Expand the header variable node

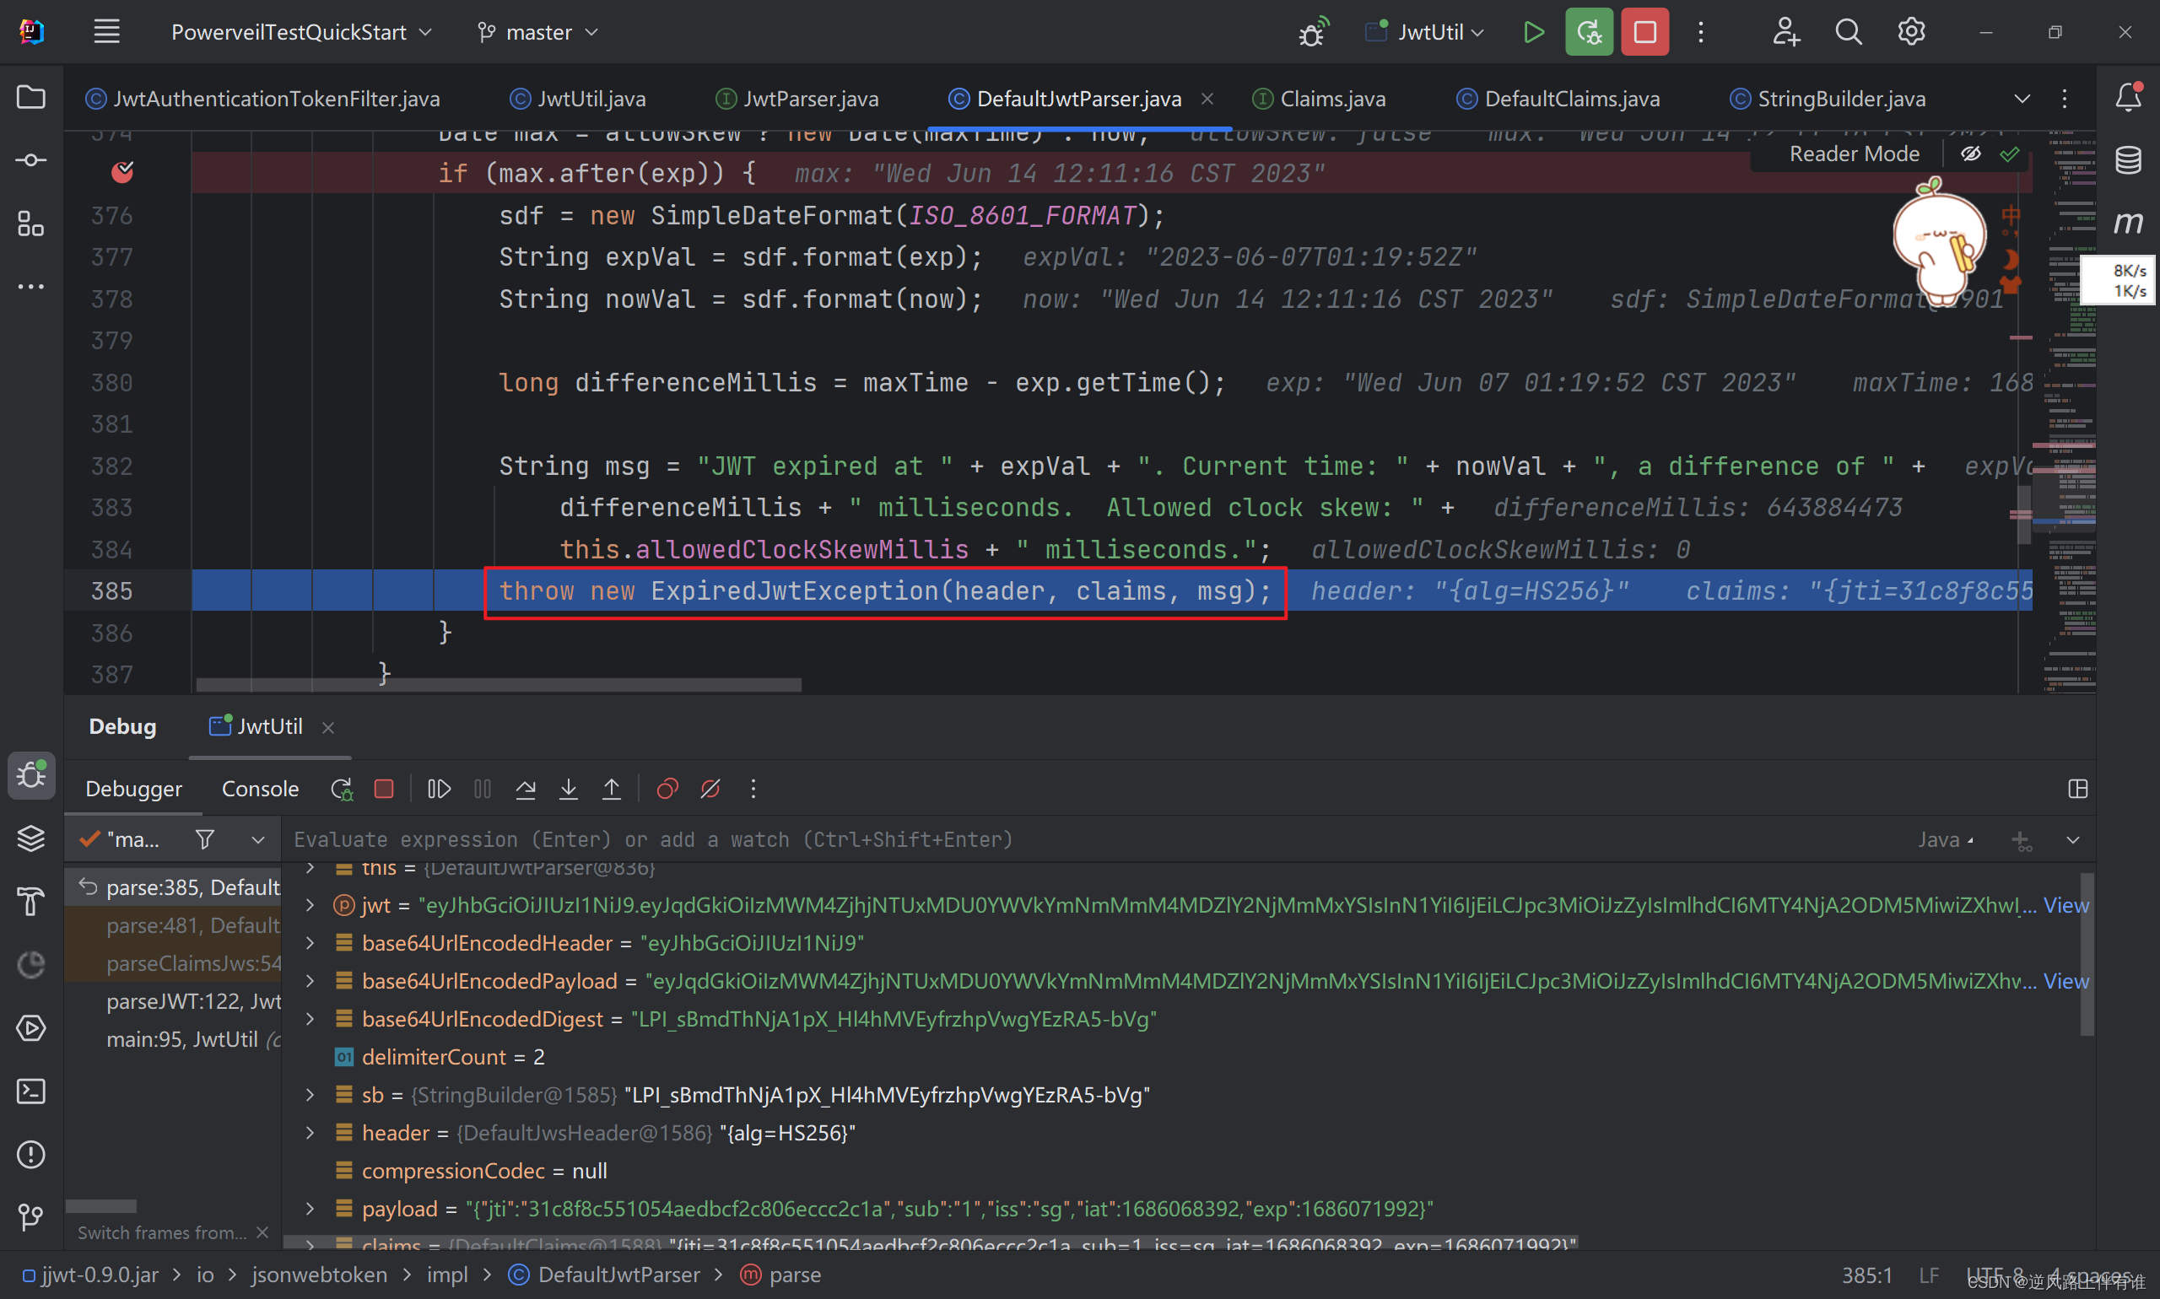pos(310,1133)
